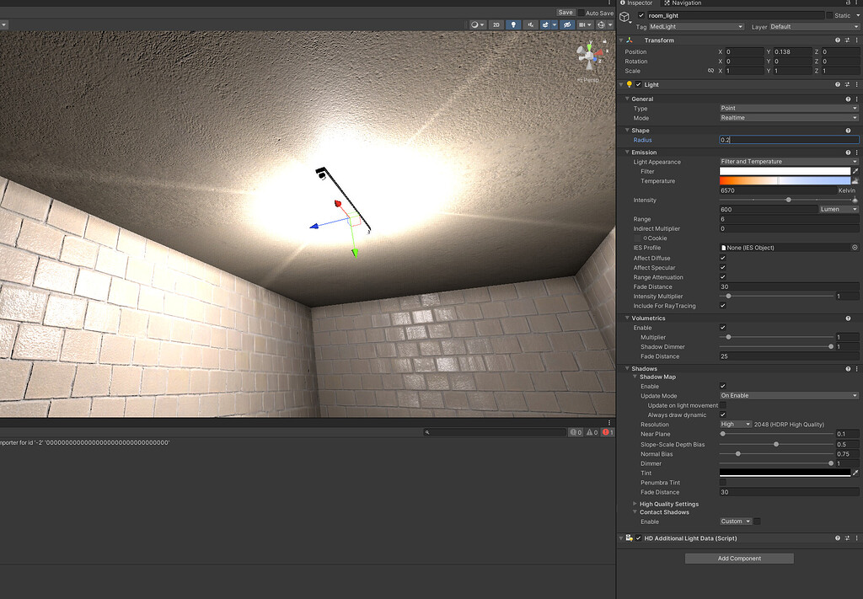Click the red error icon in console bar
863x599 pixels.
pyautogui.click(x=605, y=431)
